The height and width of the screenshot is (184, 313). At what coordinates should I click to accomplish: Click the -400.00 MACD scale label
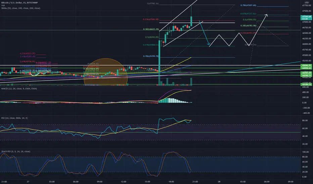click(305, 113)
